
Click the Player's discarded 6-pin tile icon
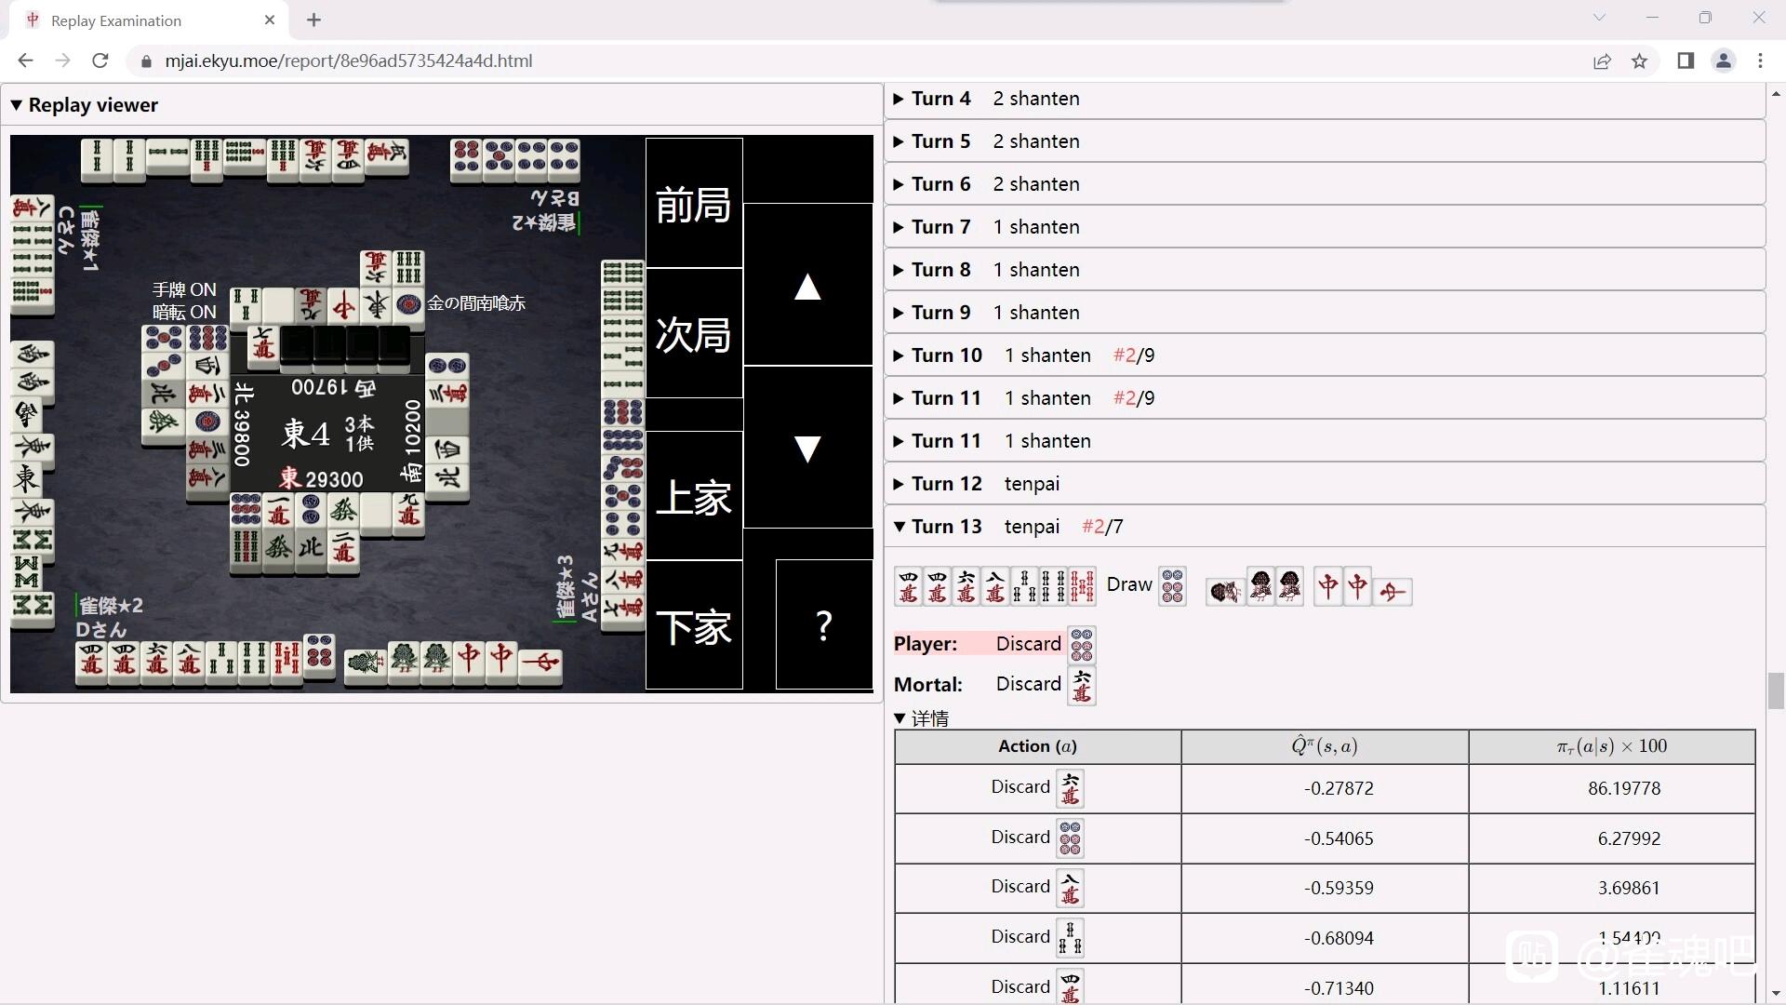[x=1082, y=644]
